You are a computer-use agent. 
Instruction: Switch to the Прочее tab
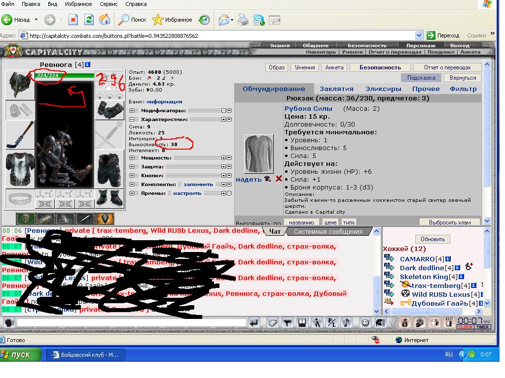426,89
